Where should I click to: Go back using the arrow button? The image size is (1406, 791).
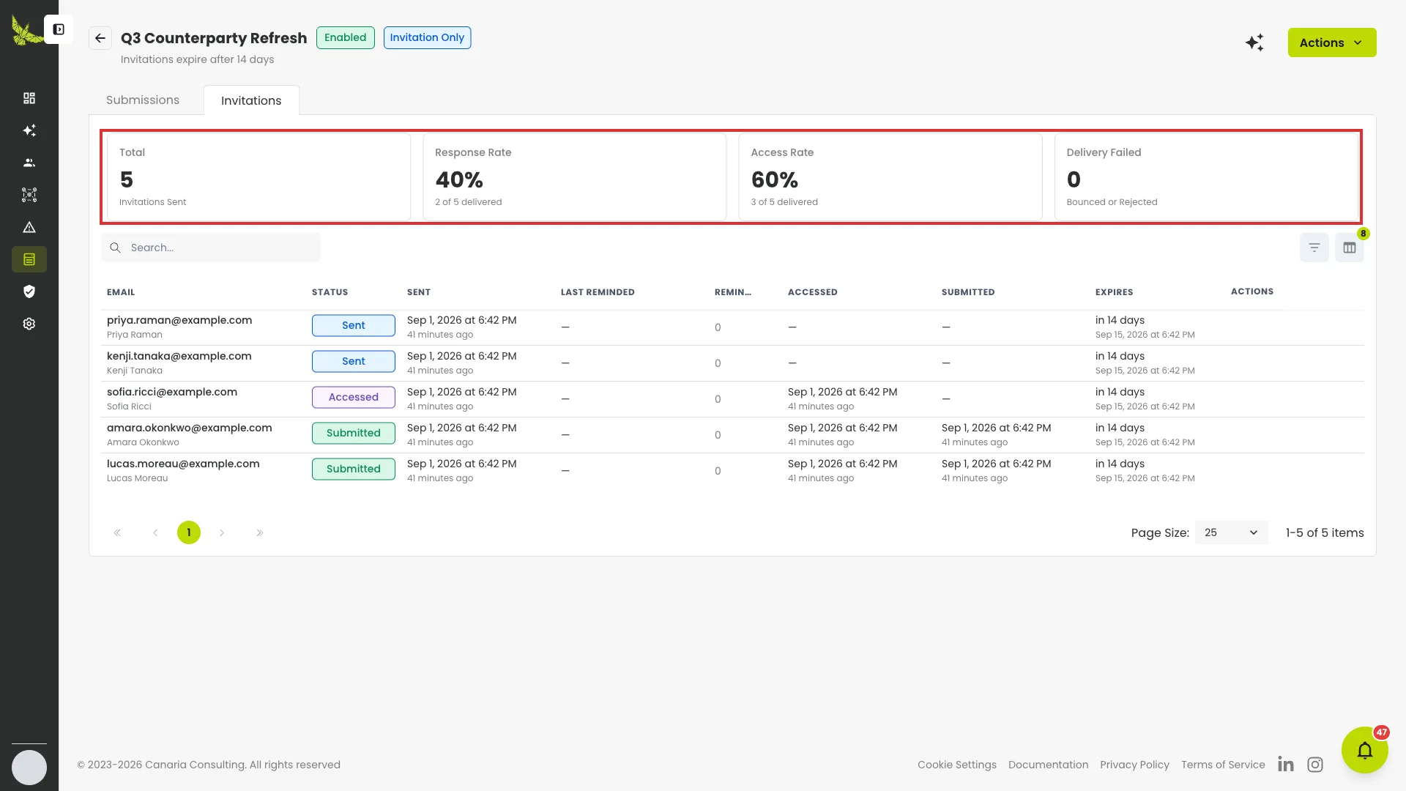100,38
